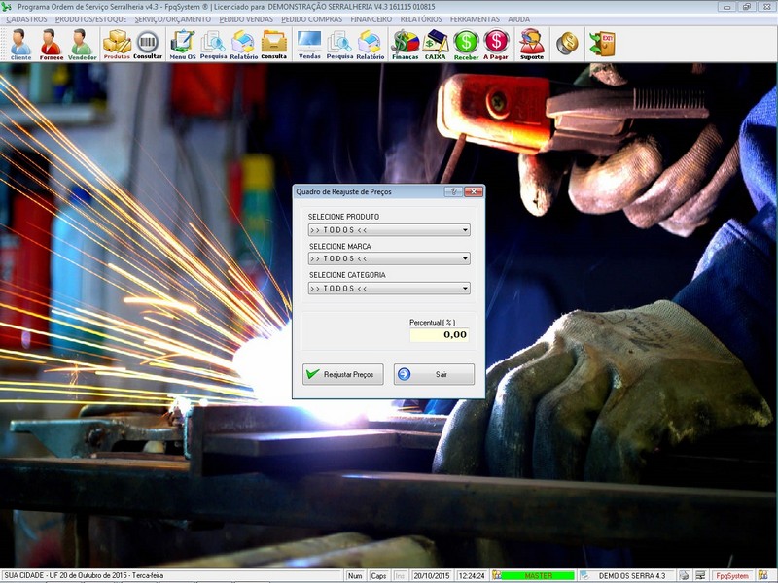Click the Finanças toolbar icon

405,44
